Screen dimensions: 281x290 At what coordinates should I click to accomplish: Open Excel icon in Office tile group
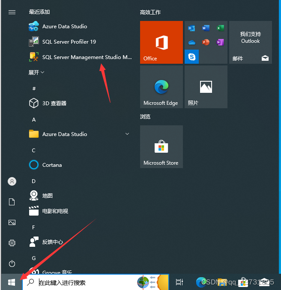[220, 28]
